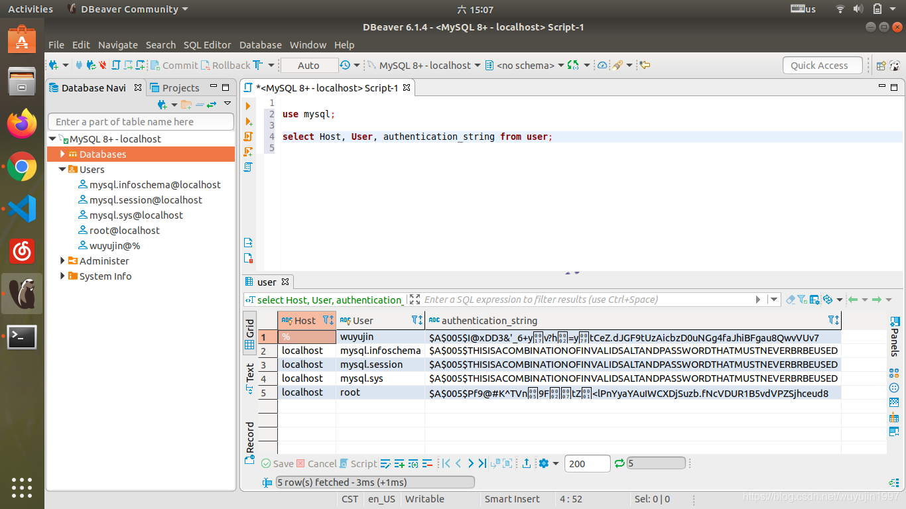Launch Google Chrome from the dock

click(x=22, y=166)
